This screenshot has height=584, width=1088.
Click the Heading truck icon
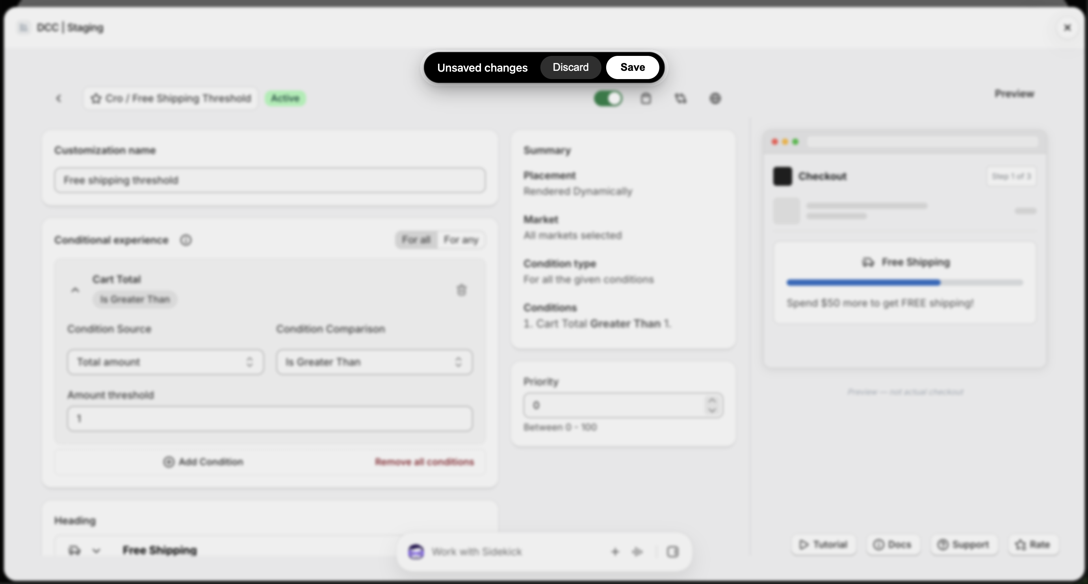pyautogui.click(x=75, y=550)
